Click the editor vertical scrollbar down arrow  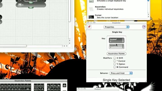tap(70, 43)
